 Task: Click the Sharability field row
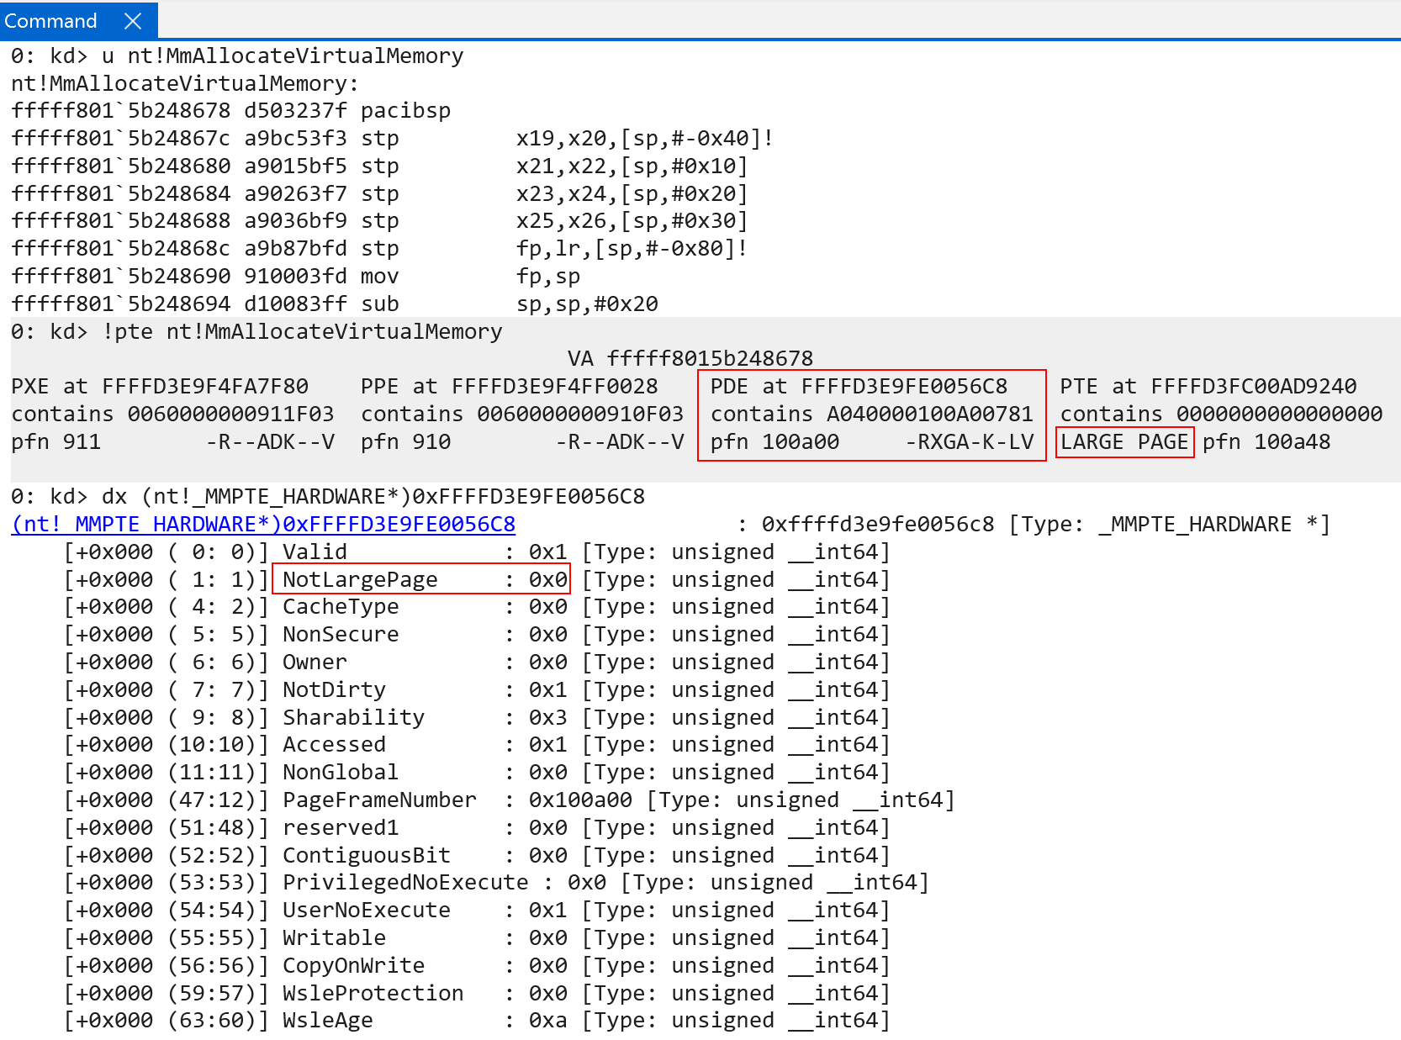click(x=353, y=718)
